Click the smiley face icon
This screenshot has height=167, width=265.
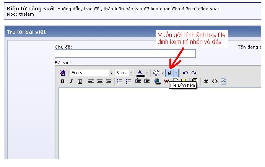tap(156, 73)
